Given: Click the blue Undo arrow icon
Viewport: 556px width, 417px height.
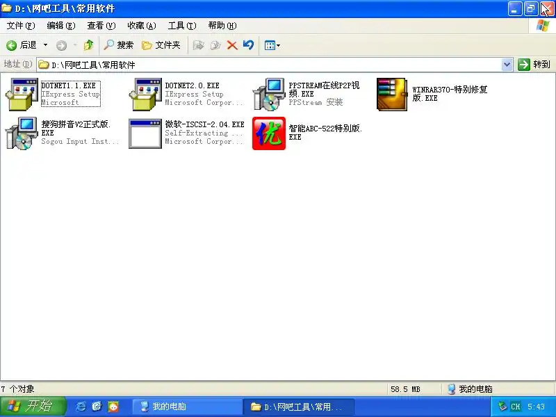Looking at the screenshot, I should click(x=249, y=45).
